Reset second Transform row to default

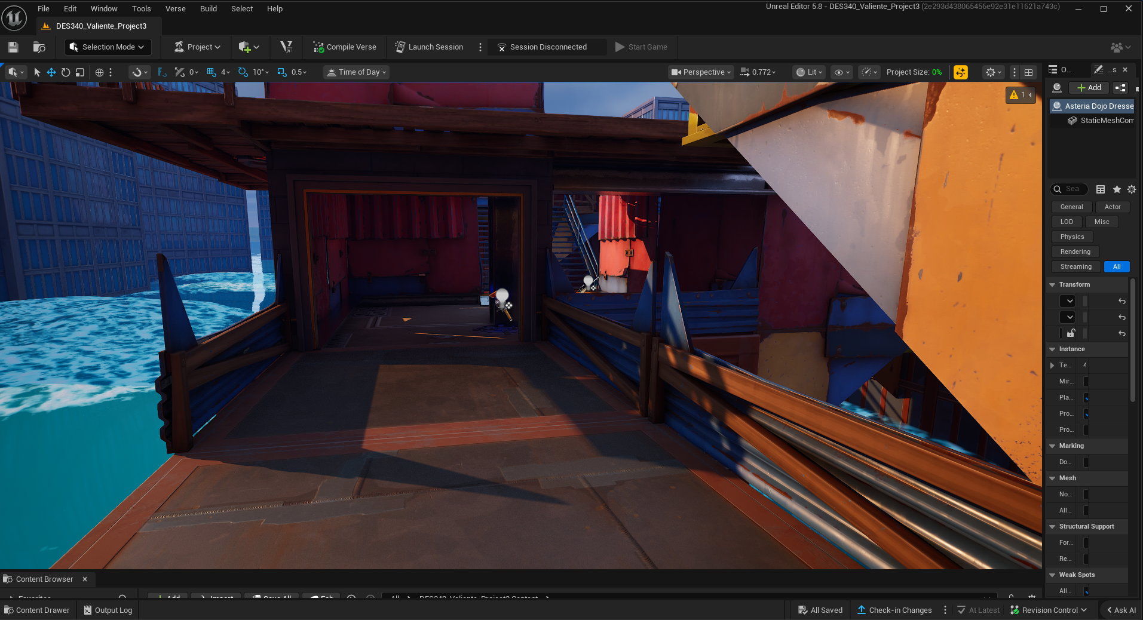click(1122, 317)
